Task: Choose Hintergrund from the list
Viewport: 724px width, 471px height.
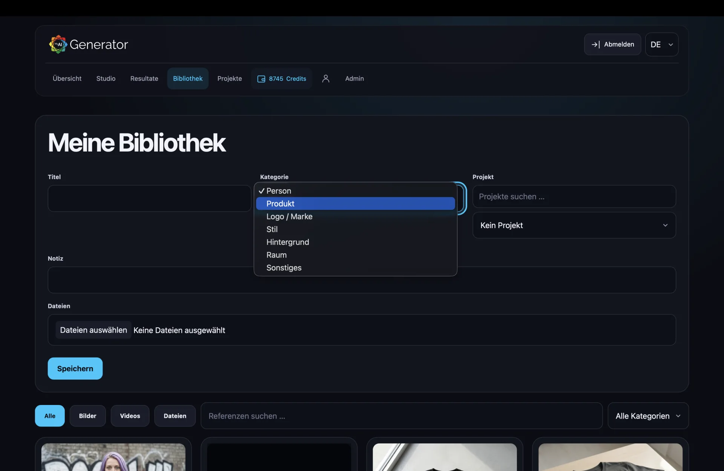Action: coord(356,242)
